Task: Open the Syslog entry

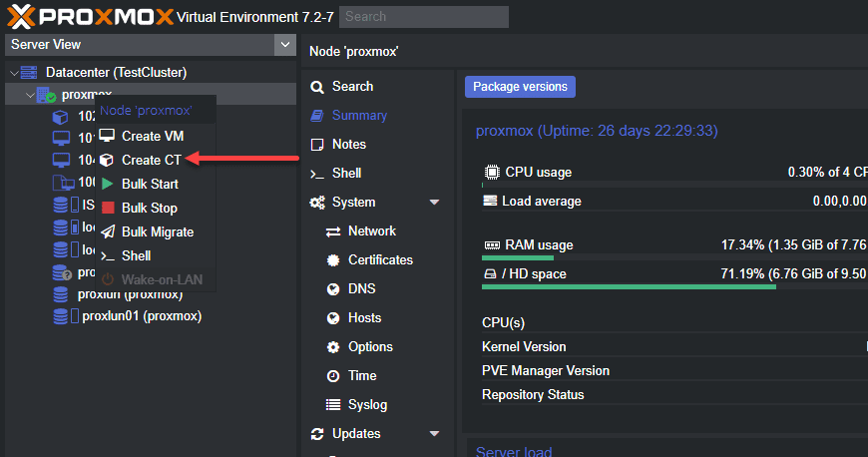Action: 367,405
